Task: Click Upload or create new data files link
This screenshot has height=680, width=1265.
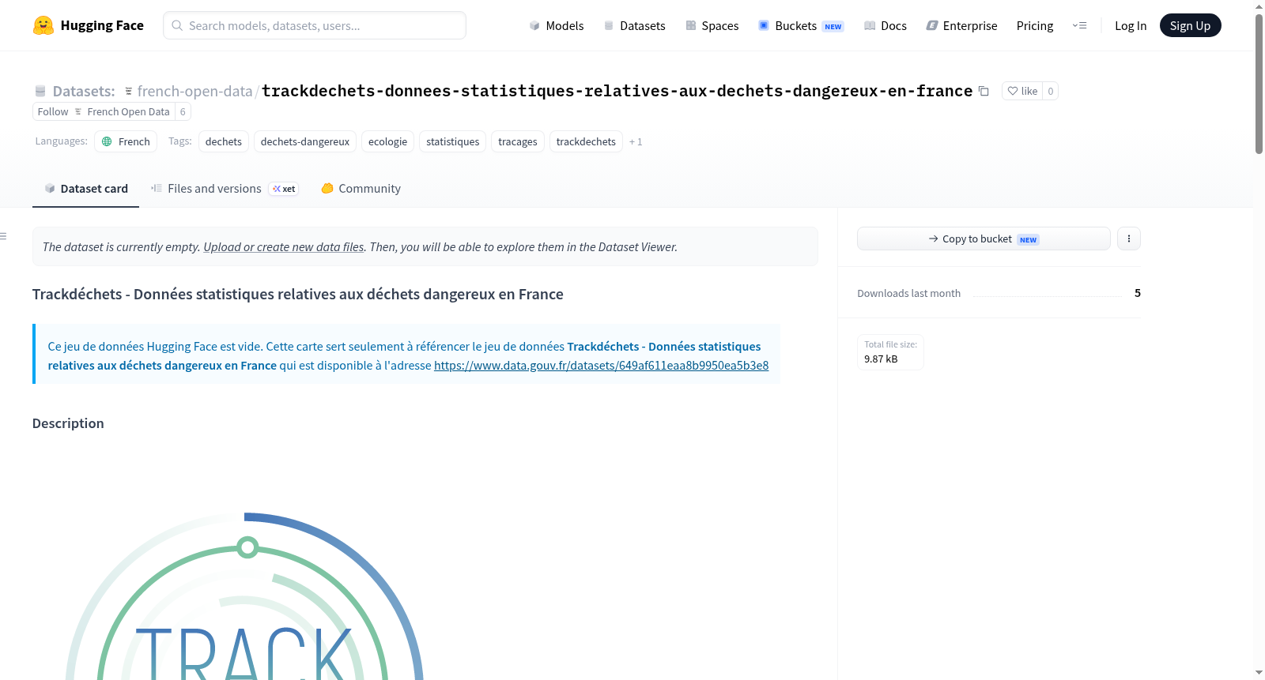Action: 284,246
